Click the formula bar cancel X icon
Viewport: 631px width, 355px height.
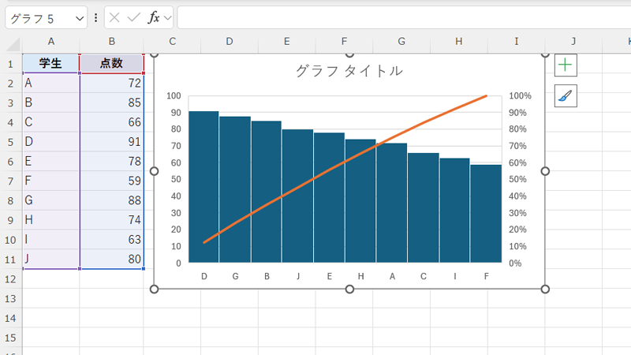(x=115, y=17)
